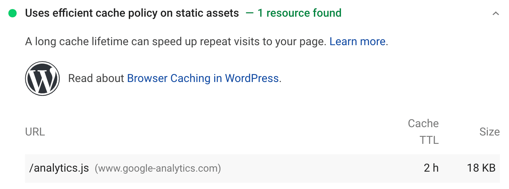Click the "A long cache lifetime" description
This screenshot has height=189, width=509.
(175, 42)
